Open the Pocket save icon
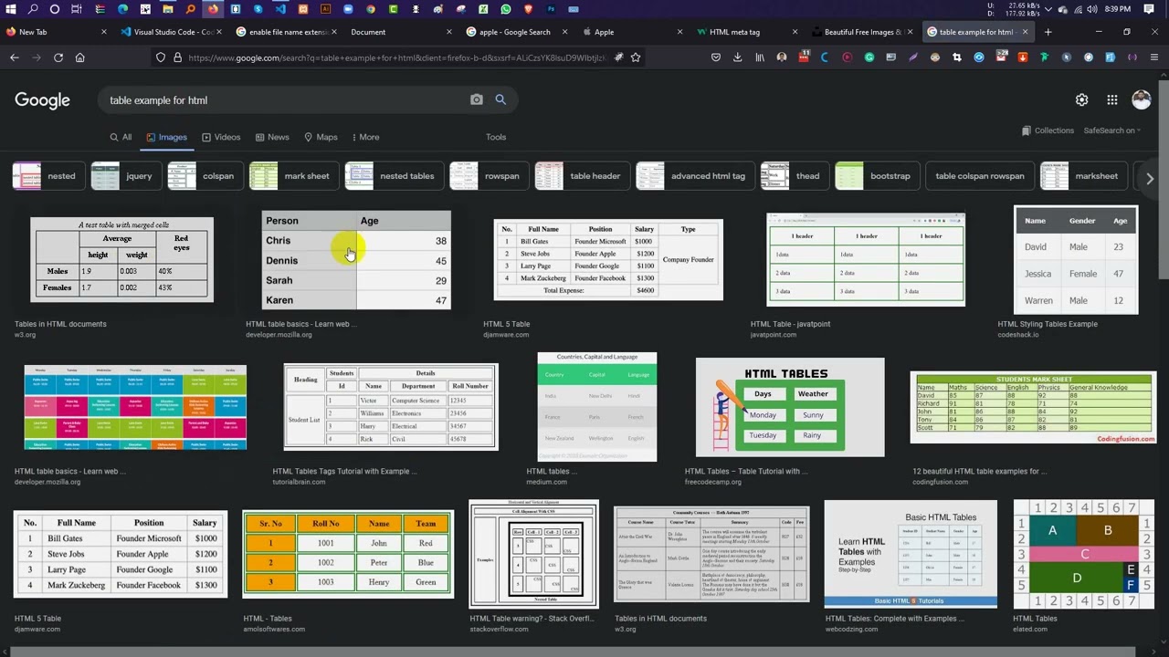1169x657 pixels. (716, 57)
